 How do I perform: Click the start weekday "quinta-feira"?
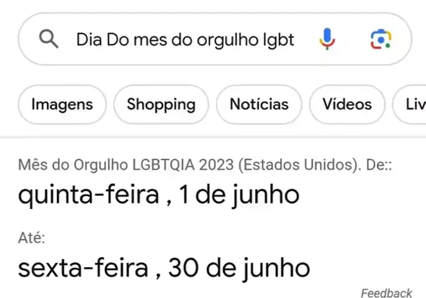point(88,195)
